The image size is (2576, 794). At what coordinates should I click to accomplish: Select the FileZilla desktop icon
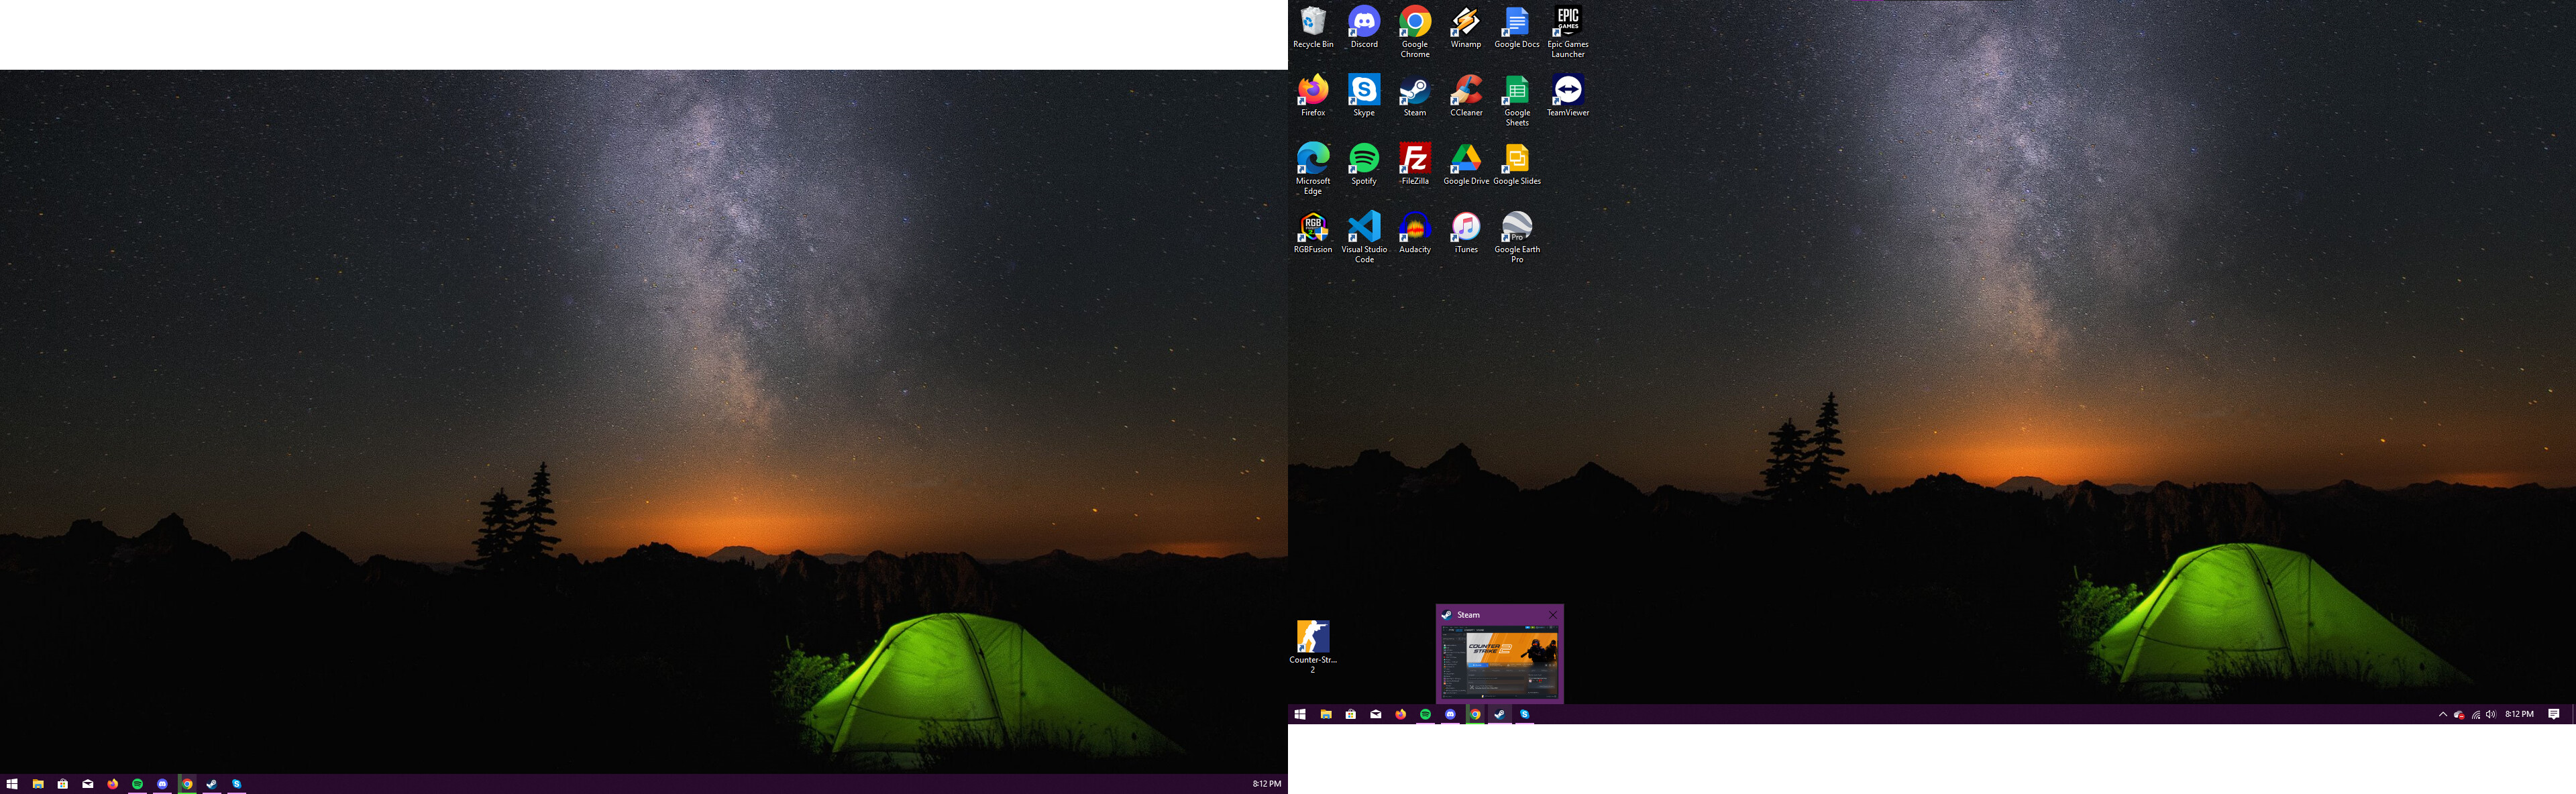(1414, 160)
